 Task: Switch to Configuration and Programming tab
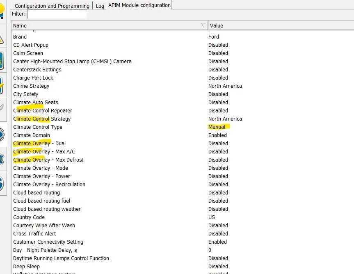coord(52,6)
